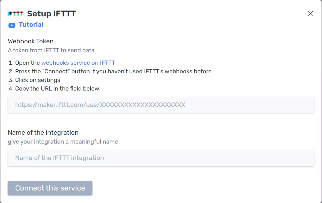Open the Tutorial video link
This screenshot has width=322, height=203.
pos(31,25)
